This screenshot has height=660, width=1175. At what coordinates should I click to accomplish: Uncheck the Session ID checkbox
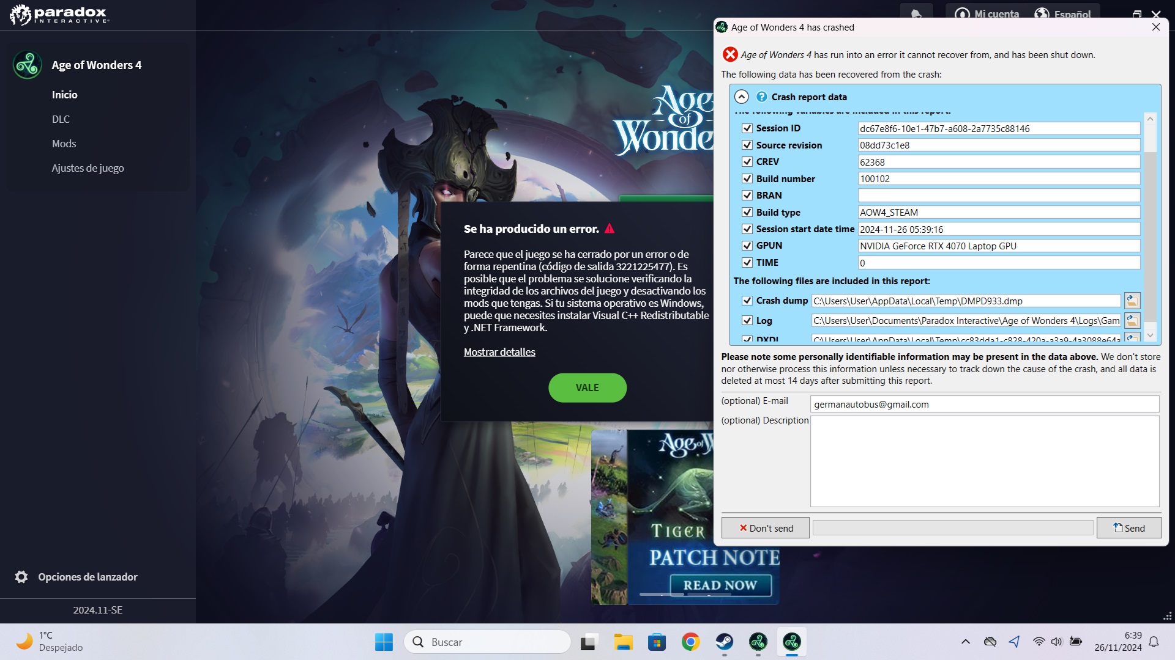pos(747,128)
